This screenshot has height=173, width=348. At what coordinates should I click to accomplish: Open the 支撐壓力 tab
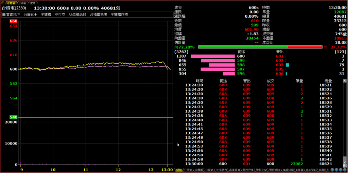coord(222,170)
